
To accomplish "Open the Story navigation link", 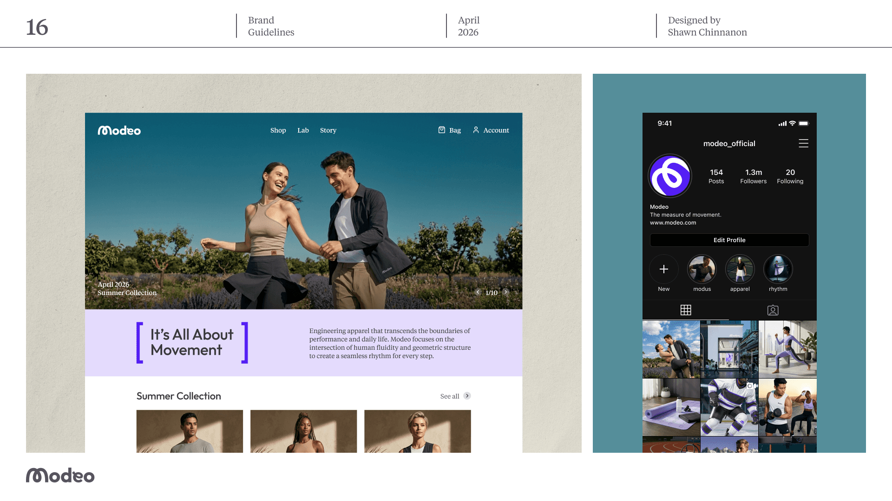I will coord(328,130).
